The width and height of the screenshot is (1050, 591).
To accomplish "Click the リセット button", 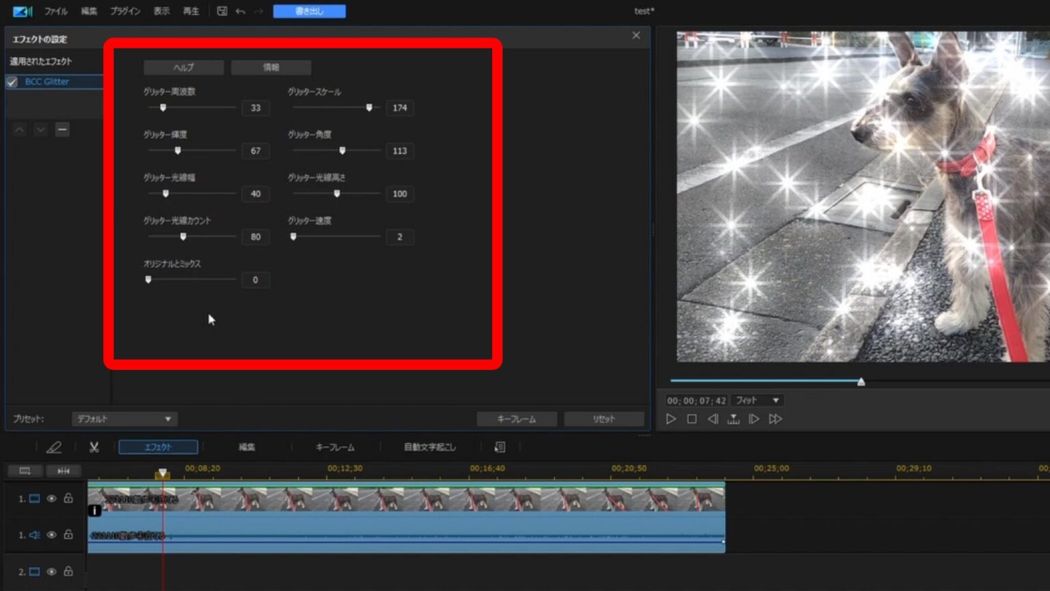I will pos(604,419).
